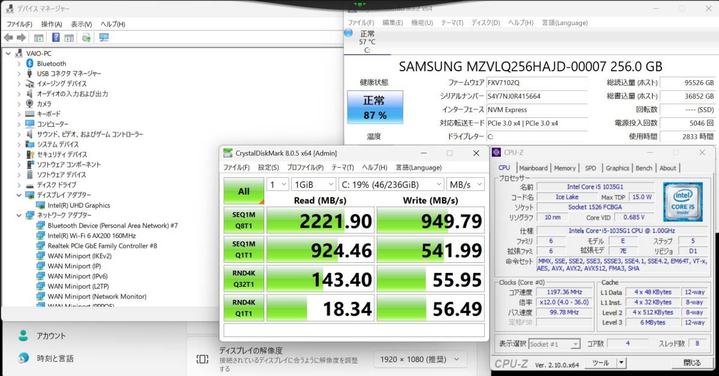
Task: Open the MB/s unit dropdown in CrystalDiskMark
Action: (465, 184)
